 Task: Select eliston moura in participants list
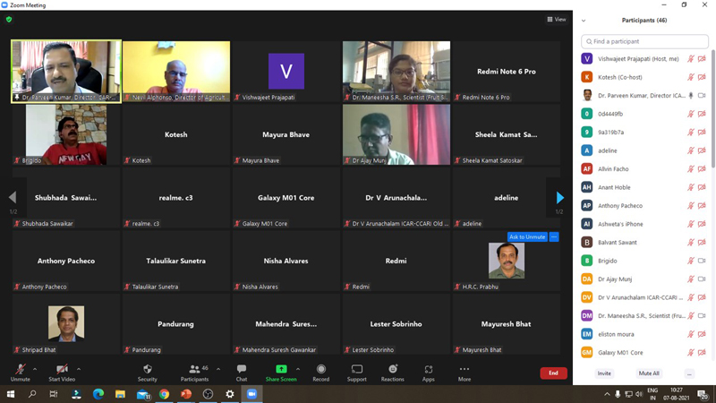coord(644,334)
